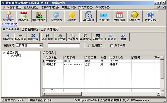Click 导出会员 export tool
Image resolution: width=167 pixels, height=103 pixels.
(98, 37)
